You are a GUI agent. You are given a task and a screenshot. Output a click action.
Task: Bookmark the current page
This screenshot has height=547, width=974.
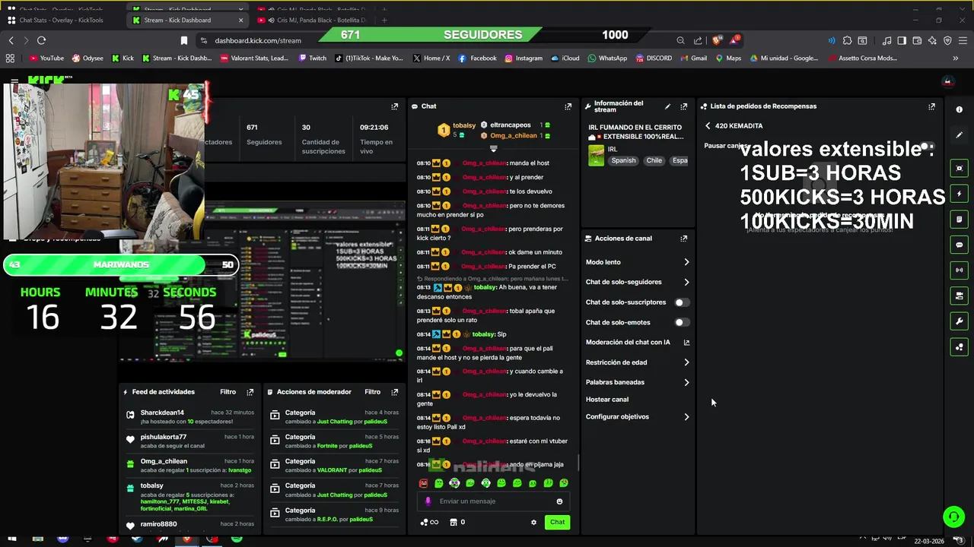(x=183, y=40)
